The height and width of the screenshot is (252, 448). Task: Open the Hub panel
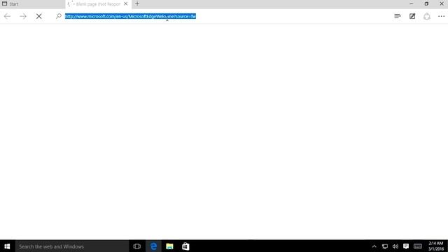click(398, 16)
